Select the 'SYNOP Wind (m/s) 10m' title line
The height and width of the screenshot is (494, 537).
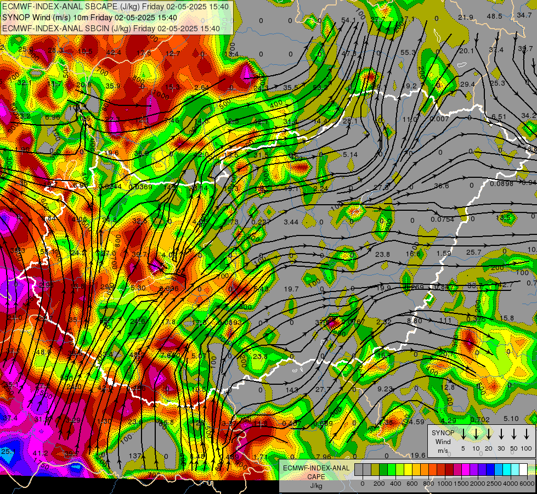click(90, 18)
